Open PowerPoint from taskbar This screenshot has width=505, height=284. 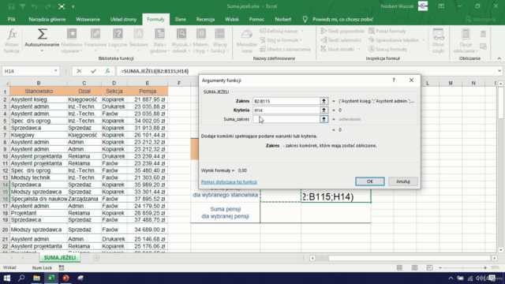(x=65, y=278)
